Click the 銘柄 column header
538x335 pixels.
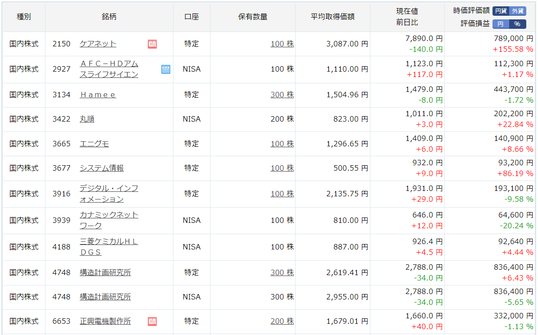(x=109, y=17)
